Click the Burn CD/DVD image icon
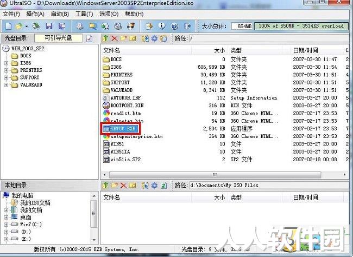The width and height of the screenshot is (353, 257). coord(131,26)
